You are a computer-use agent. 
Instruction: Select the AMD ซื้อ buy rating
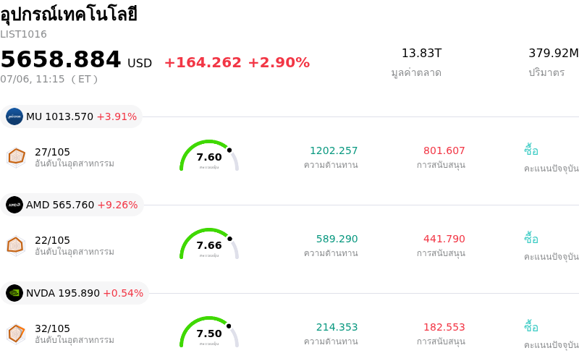coord(531,239)
